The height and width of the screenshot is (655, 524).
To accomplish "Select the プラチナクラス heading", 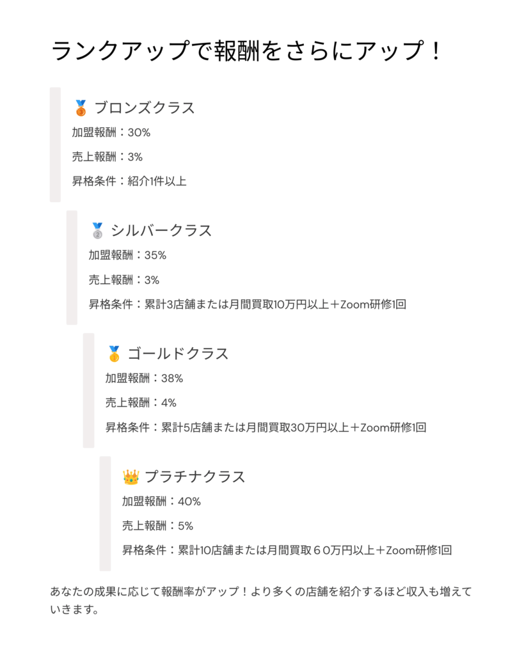I will click(195, 477).
